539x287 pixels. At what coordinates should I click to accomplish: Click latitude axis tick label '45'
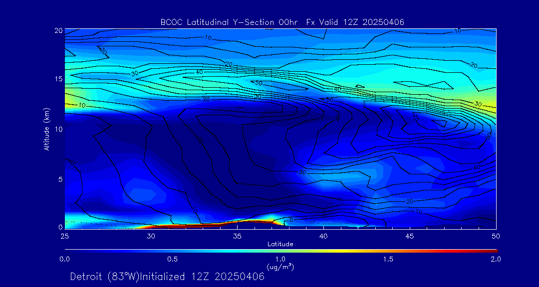pos(410,236)
